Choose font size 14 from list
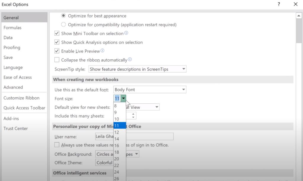Image resolution: width=303 pixels, height=181 pixels. pyautogui.click(x=120, y=139)
